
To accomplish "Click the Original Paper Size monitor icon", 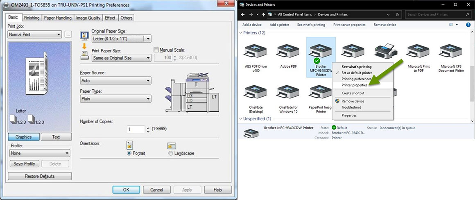I will 84,36.
